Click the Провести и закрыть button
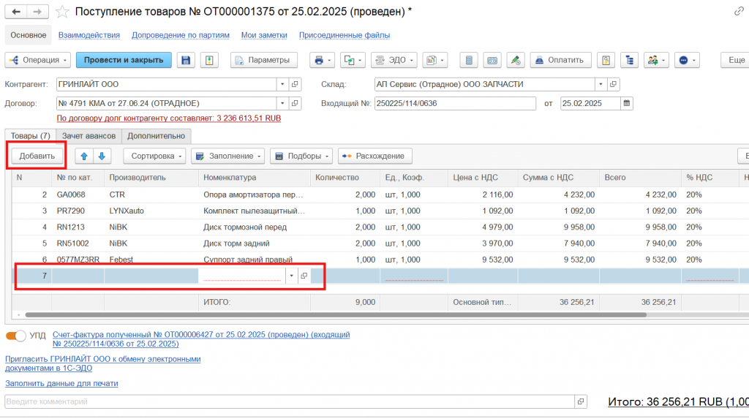 124,60
